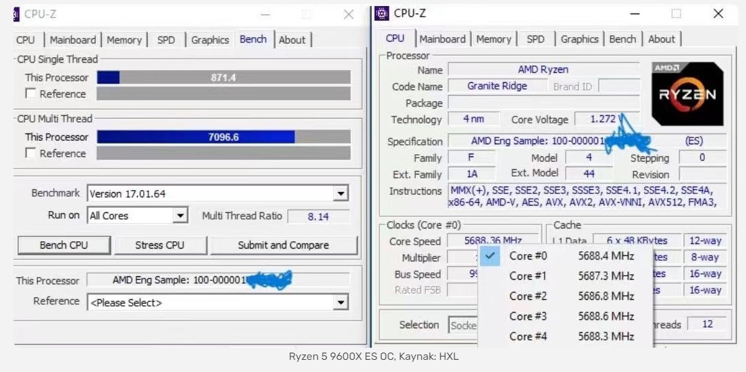Image resolution: width=746 pixels, height=372 pixels.
Task: Open the Graphics tab in left window
Action: pos(210,40)
